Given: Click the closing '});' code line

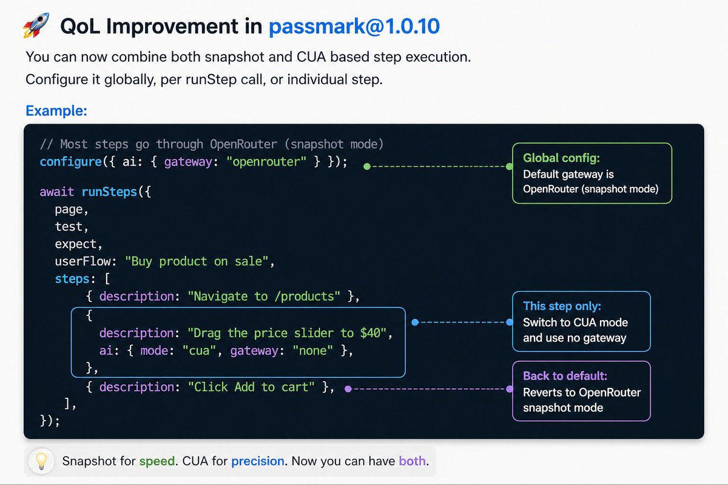Looking at the screenshot, I should tap(50, 421).
